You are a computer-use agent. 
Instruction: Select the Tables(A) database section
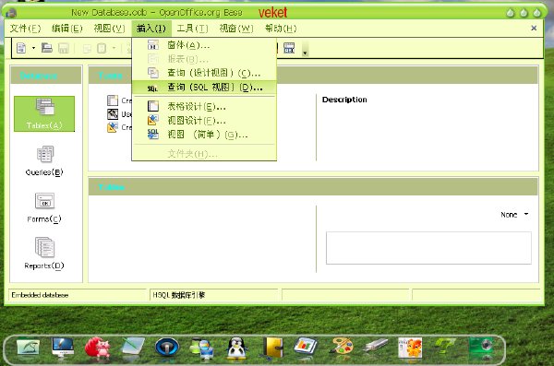point(44,113)
